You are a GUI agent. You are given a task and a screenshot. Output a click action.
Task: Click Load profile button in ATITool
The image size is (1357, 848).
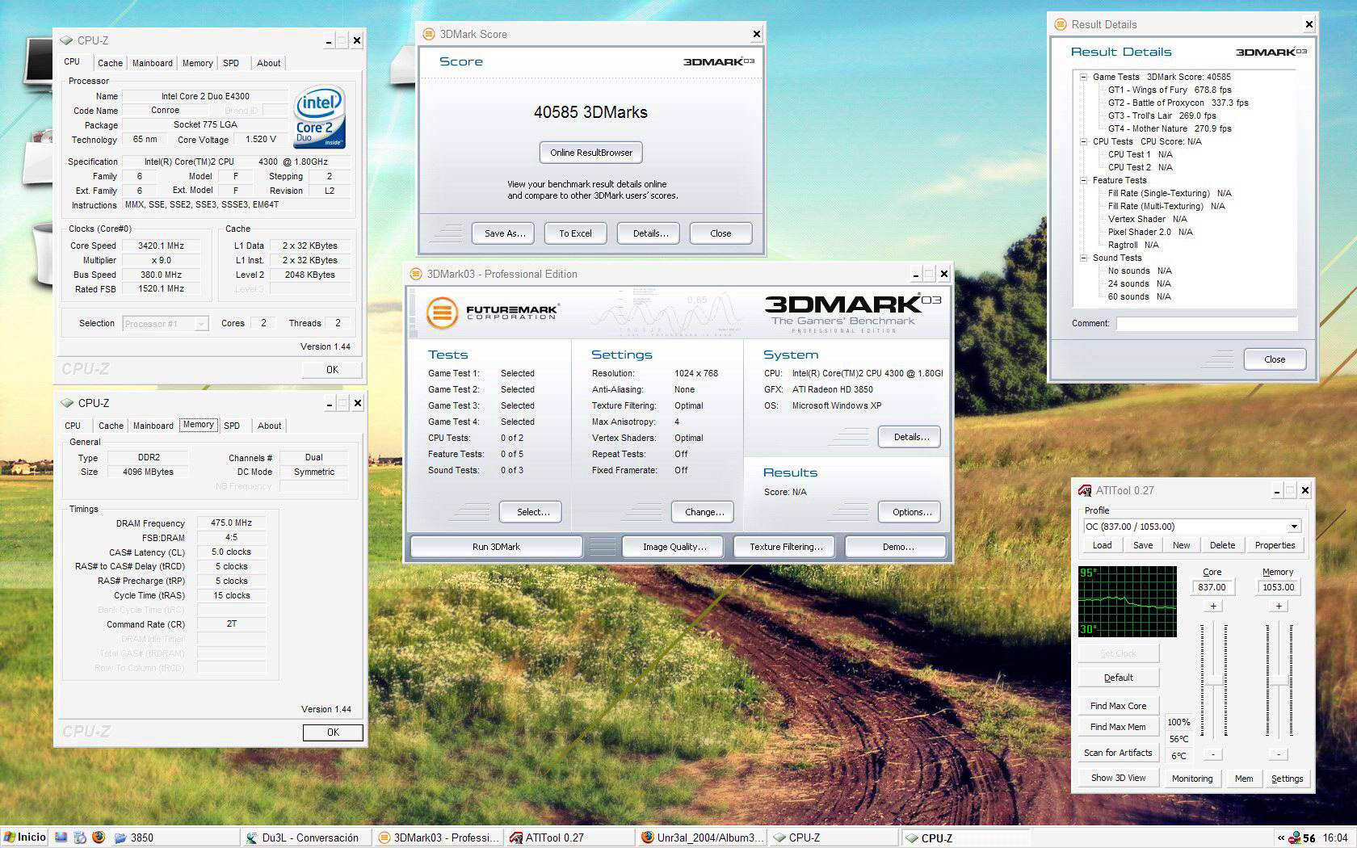point(1102,545)
